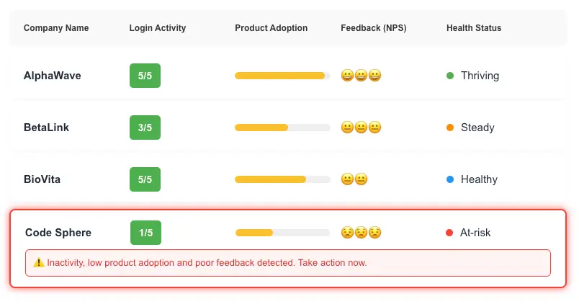579x304 pixels.
Task: Click AlphaWave's happy face NPS emojis
Action: tap(361, 76)
